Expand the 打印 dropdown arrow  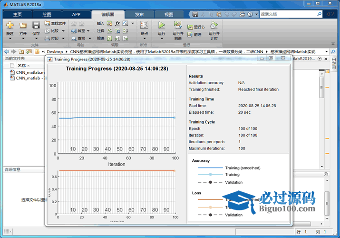63,39
